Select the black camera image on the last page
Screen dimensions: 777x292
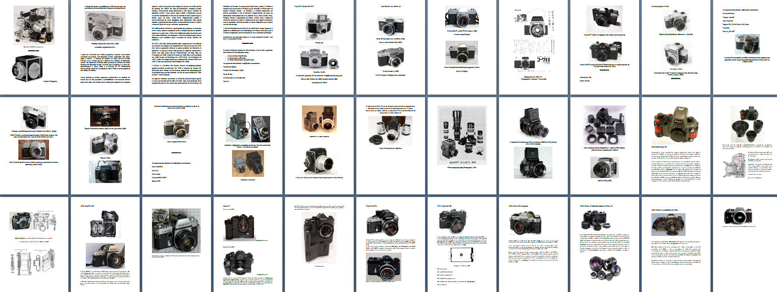pyautogui.click(x=738, y=216)
